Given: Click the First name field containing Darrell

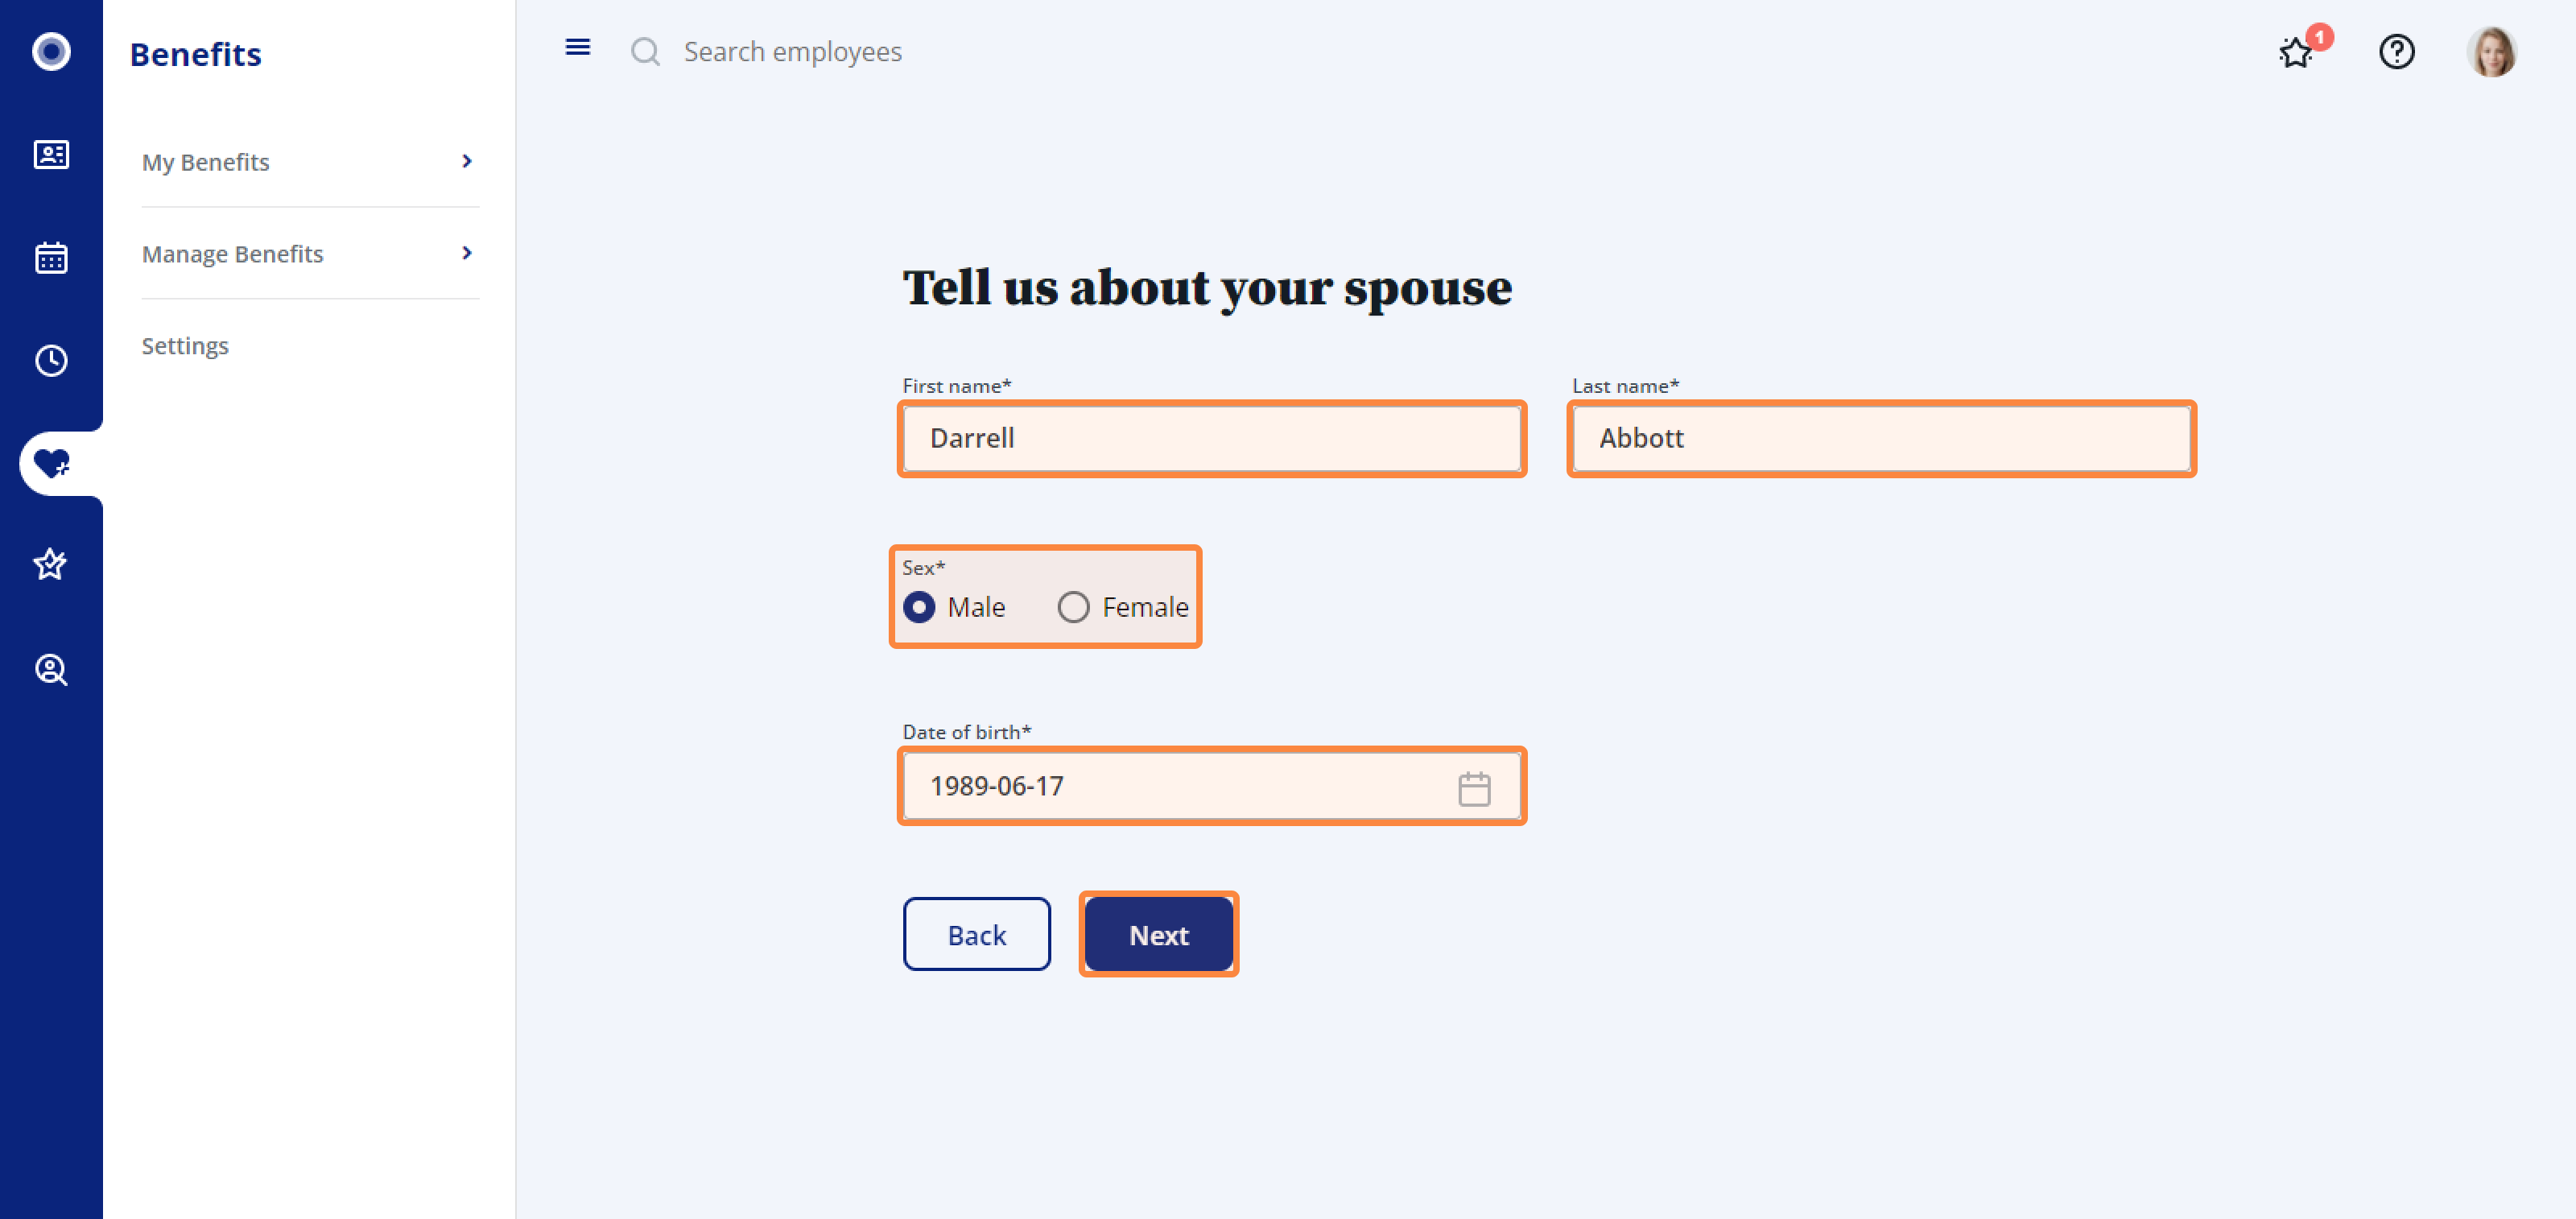Looking at the screenshot, I should tap(1212, 438).
